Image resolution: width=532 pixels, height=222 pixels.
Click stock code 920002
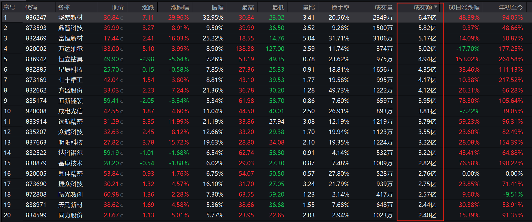(36, 49)
